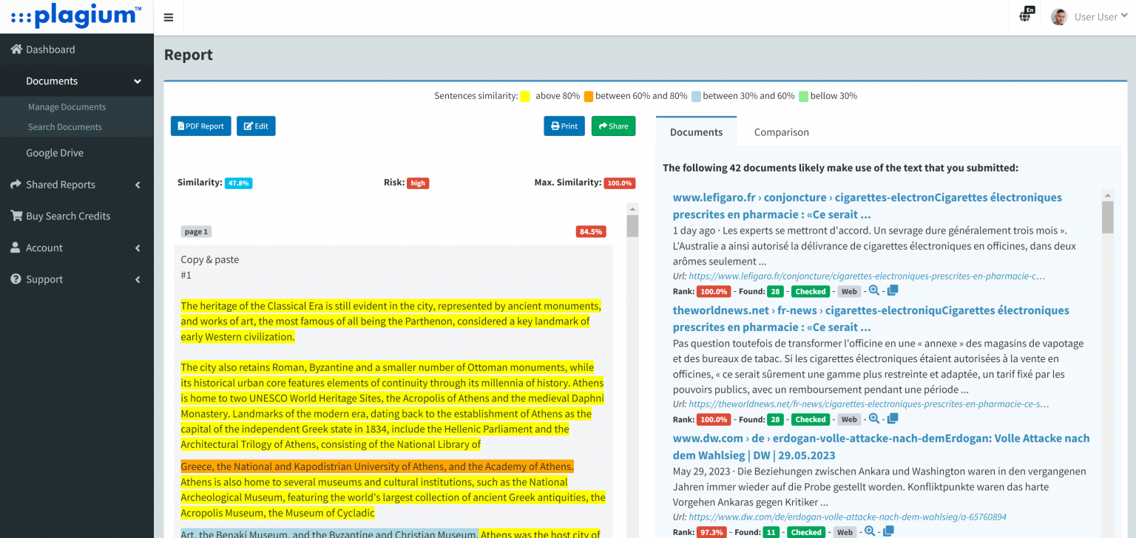This screenshot has width=1136, height=538.
Task: Toggle the sidebar with the hamburger icon
Action: point(168,16)
